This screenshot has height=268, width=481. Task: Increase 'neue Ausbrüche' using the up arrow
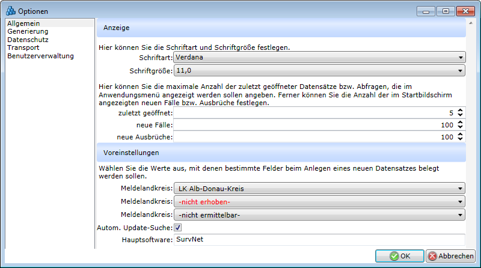coord(460,135)
